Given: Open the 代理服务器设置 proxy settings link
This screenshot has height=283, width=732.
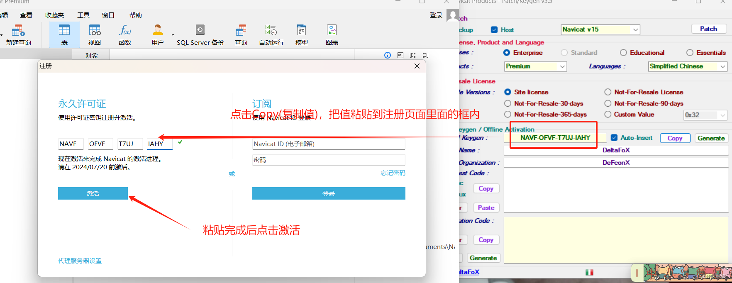Looking at the screenshot, I should (x=80, y=261).
